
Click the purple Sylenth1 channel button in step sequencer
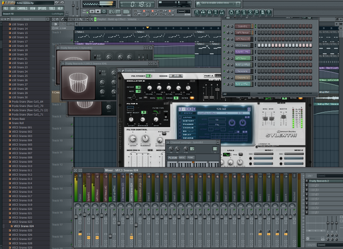point(244,52)
